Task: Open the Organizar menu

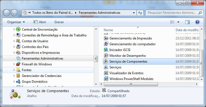Action: pyautogui.click(x=16, y=22)
